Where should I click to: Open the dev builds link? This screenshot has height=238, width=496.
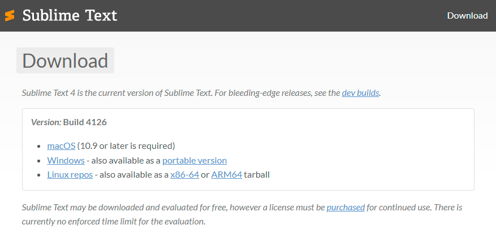(360, 92)
